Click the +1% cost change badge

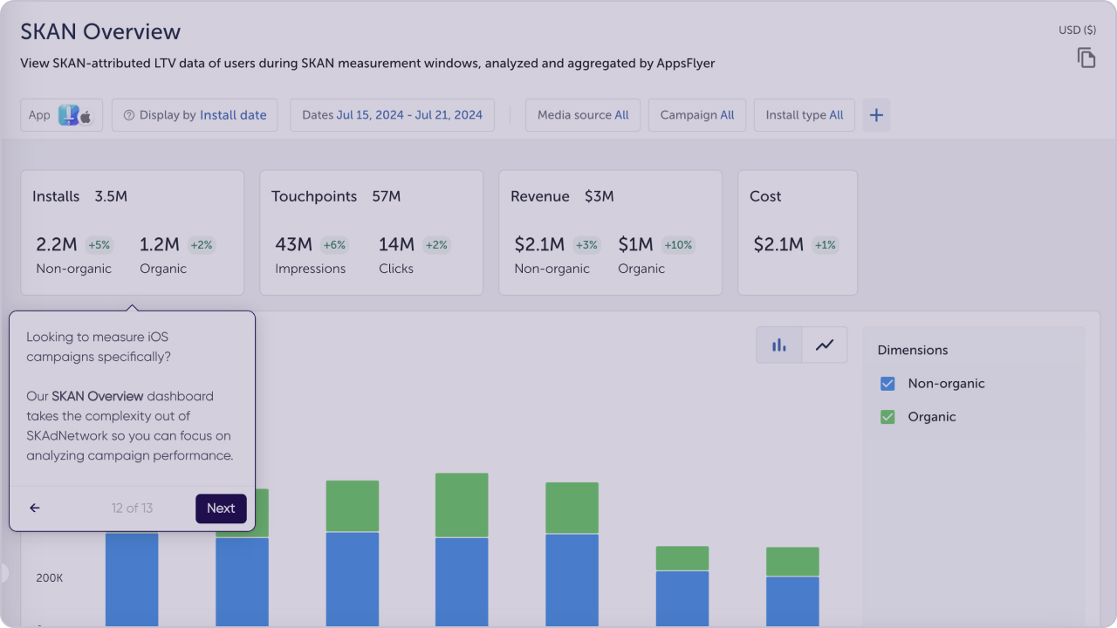pos(826,245)
